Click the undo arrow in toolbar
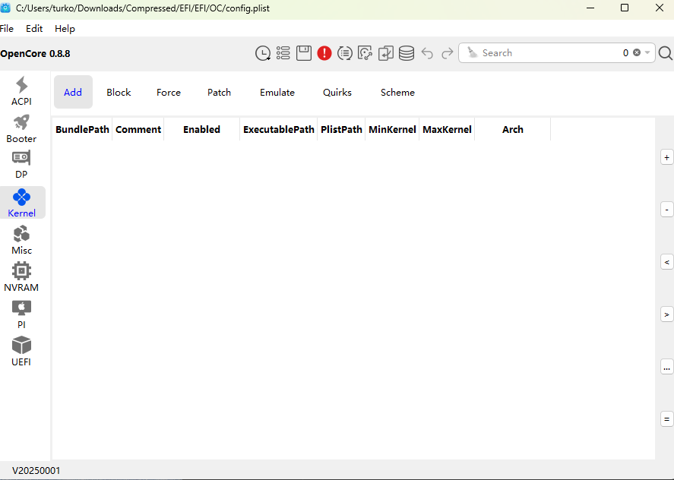This screenshot has height=480, width=674. click(x=427, y=53)
